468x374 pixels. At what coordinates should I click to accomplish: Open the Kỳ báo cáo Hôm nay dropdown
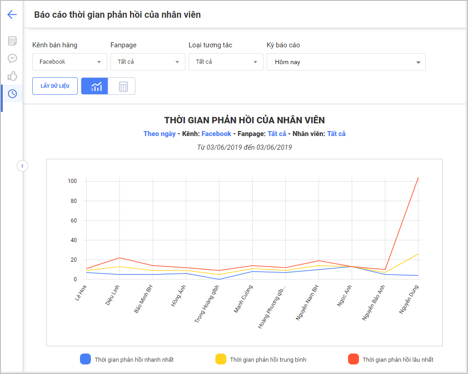pos(346,62)
